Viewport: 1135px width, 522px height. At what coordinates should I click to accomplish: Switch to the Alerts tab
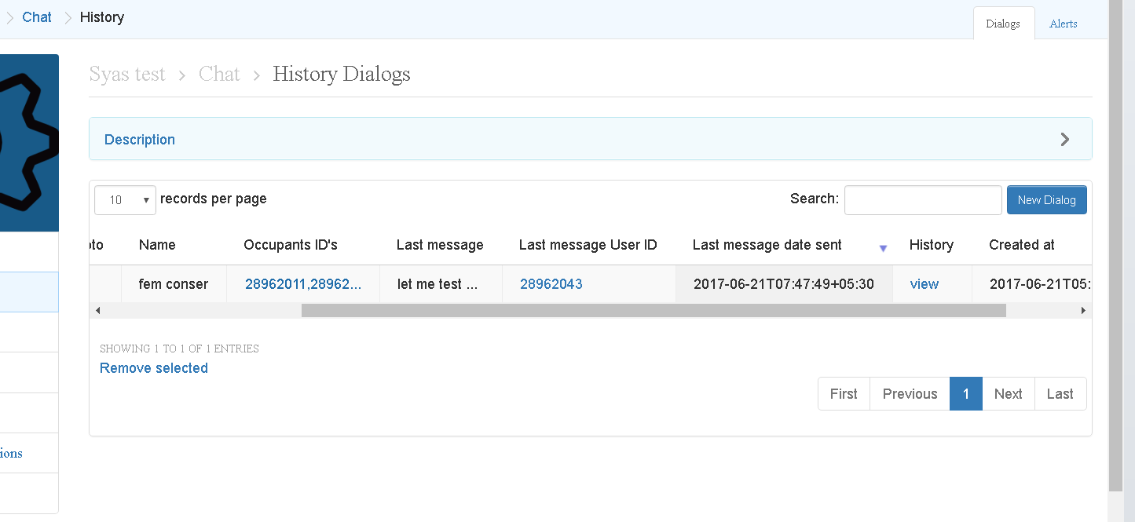[x=1063, y=23]
